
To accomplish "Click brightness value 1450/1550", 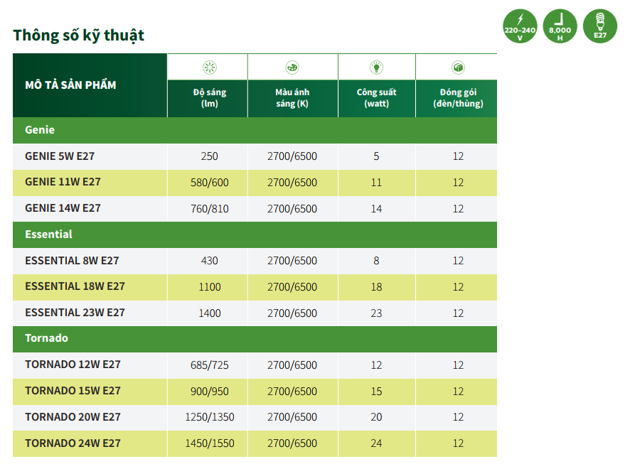I will click(x=209, y=443).
